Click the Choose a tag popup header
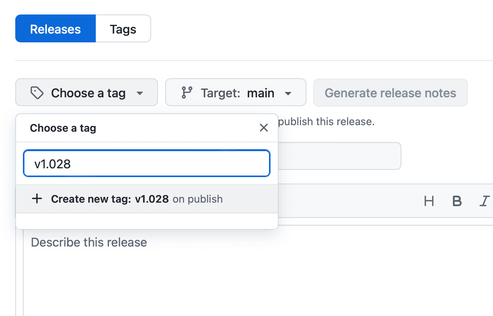This screenshot has width=493, height=316. pyautogui.click(x=63, y=128)
